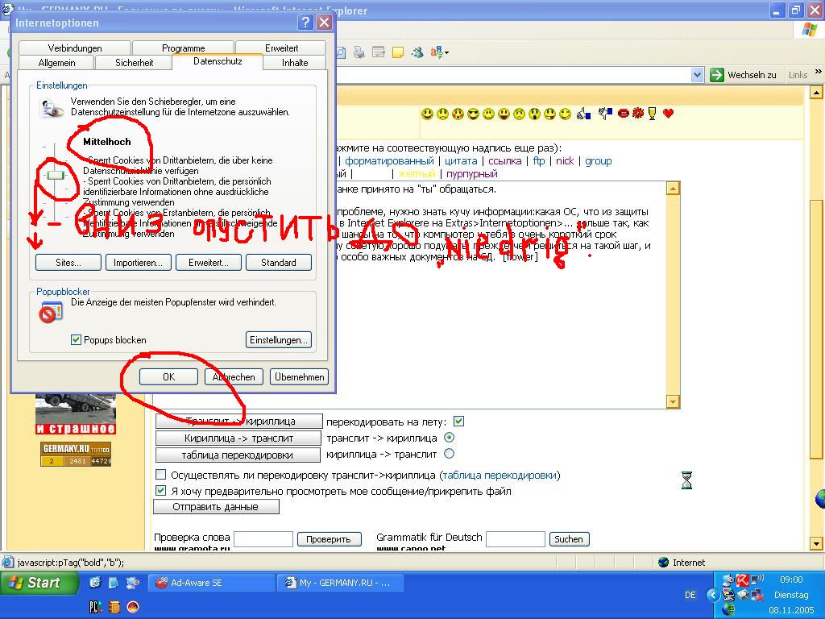Image resolution: width=825 pixels, height=619 pixels.
Task: Click the thumbs up emoticon
Action: [584, 114]
